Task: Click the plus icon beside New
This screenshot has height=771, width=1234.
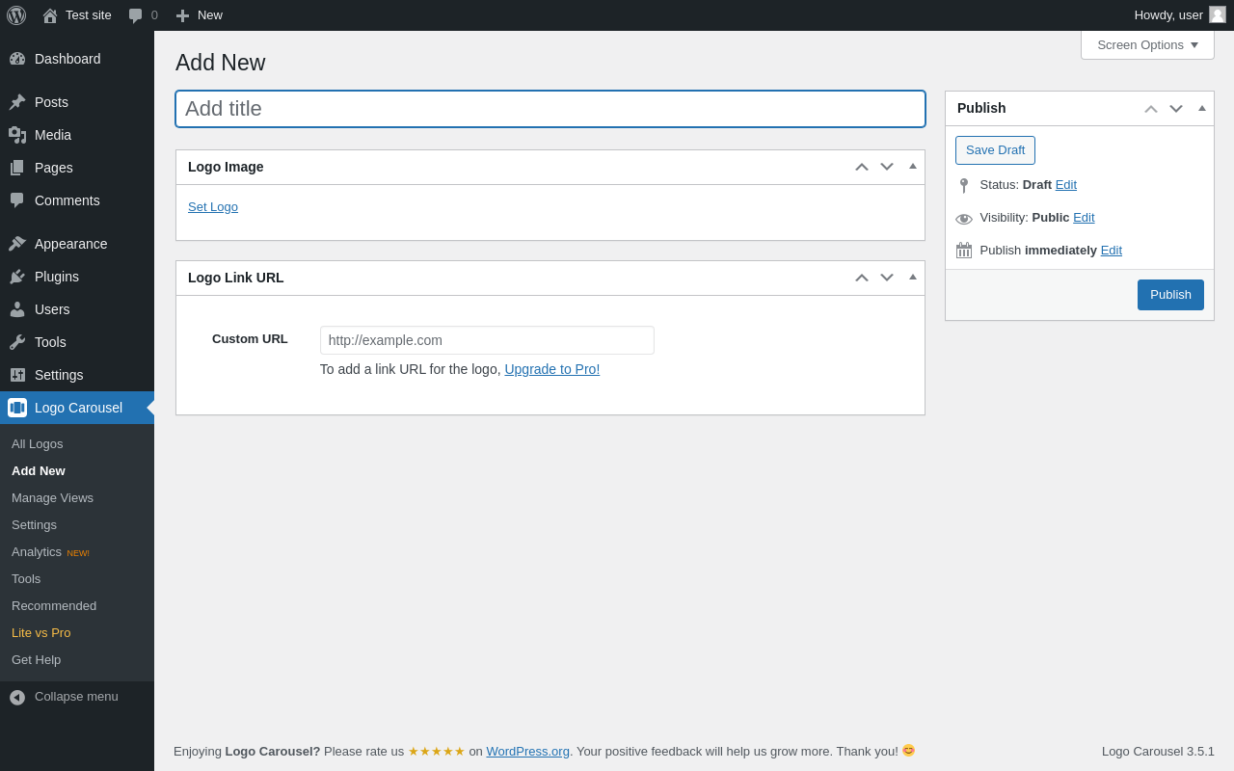Action: 182,15
